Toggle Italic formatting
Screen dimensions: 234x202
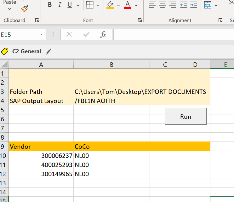tap(60, 5)
